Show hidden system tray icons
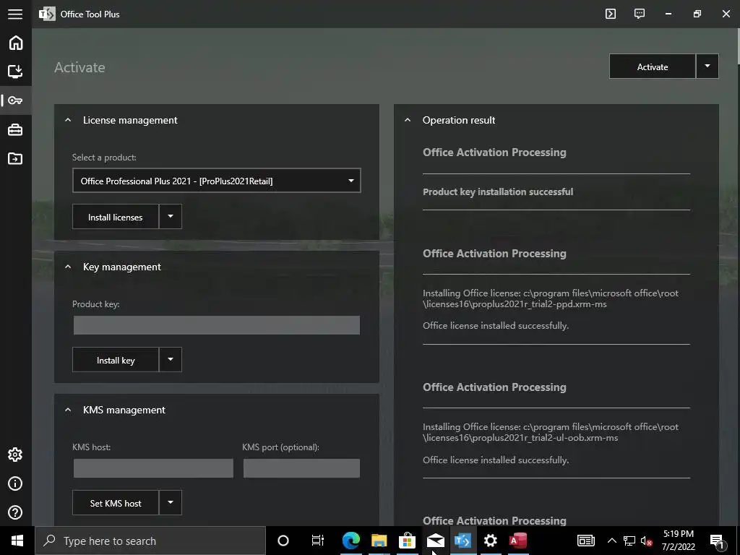Screen dimensions: 740x555 coord(611,541)
